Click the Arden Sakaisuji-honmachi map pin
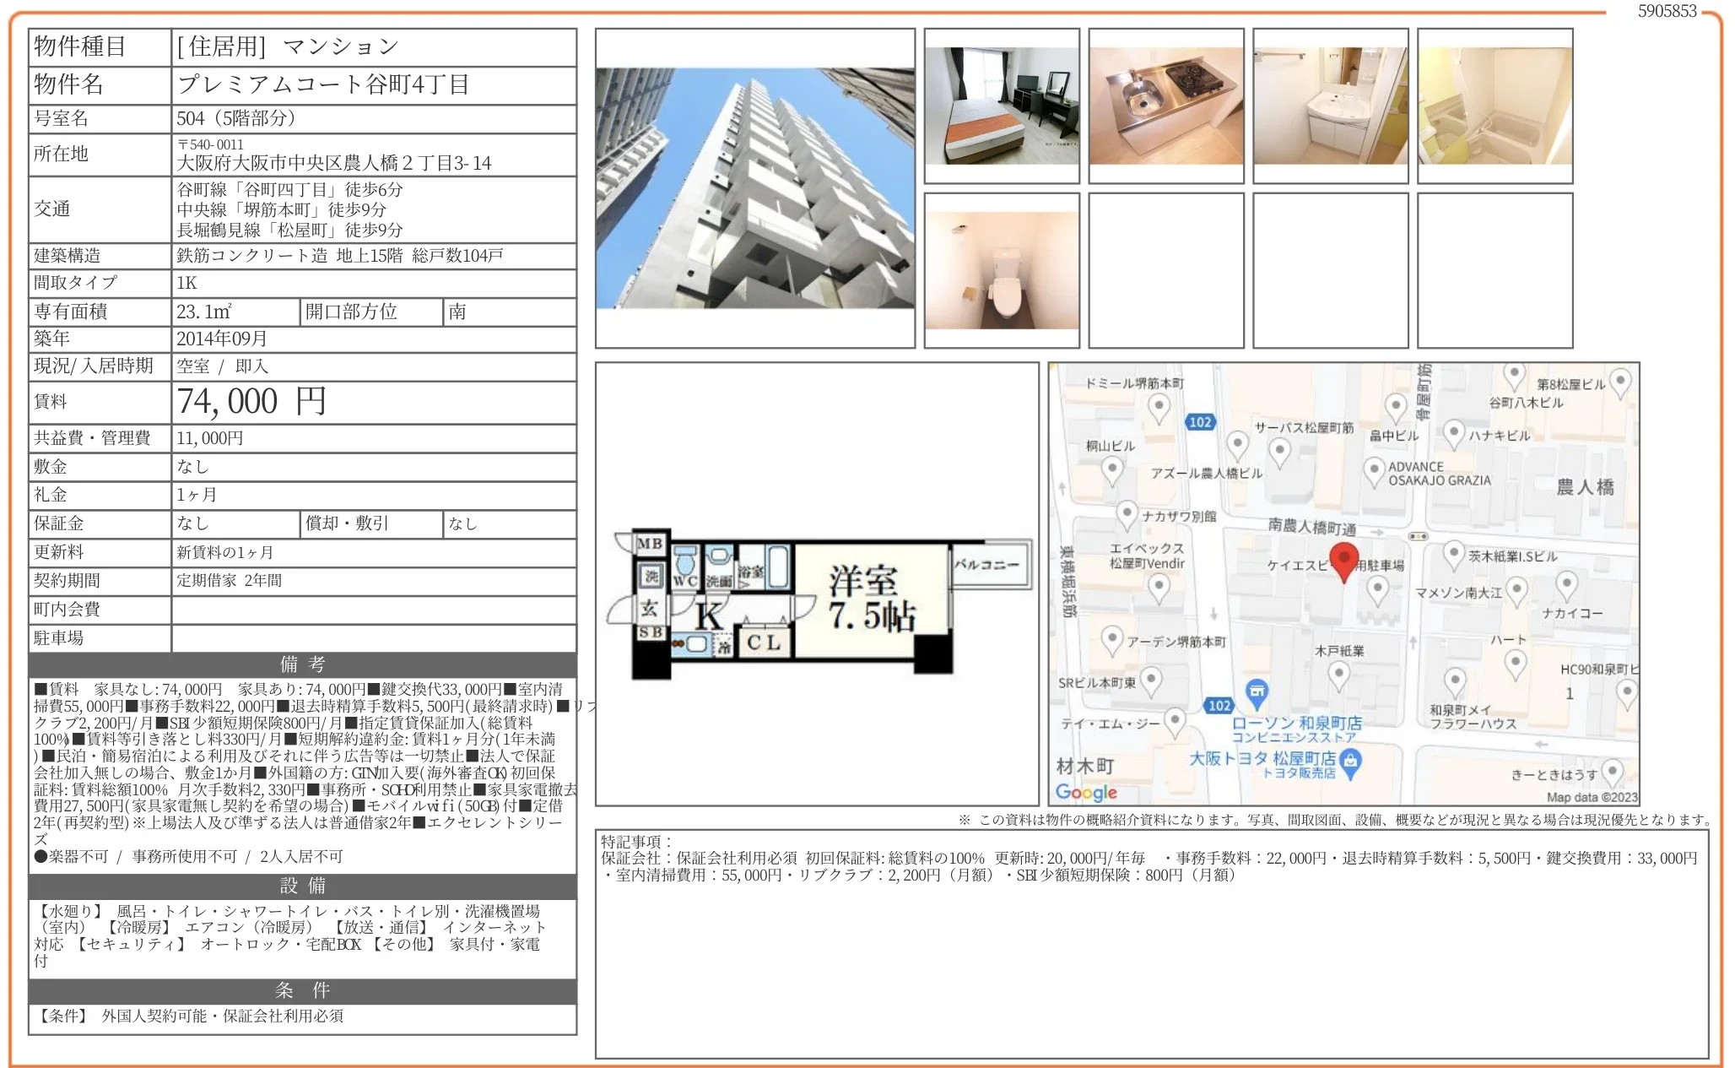The width and height of the screenshot is (1735, 1068). 1112,639
